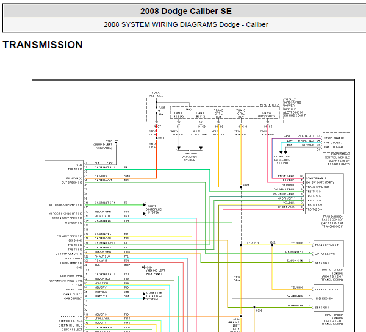Viewport: 366px width, 332px height.
Task: Click "IN SPEED SIG" in the input speed sensor box
Action: pos(324,298)
